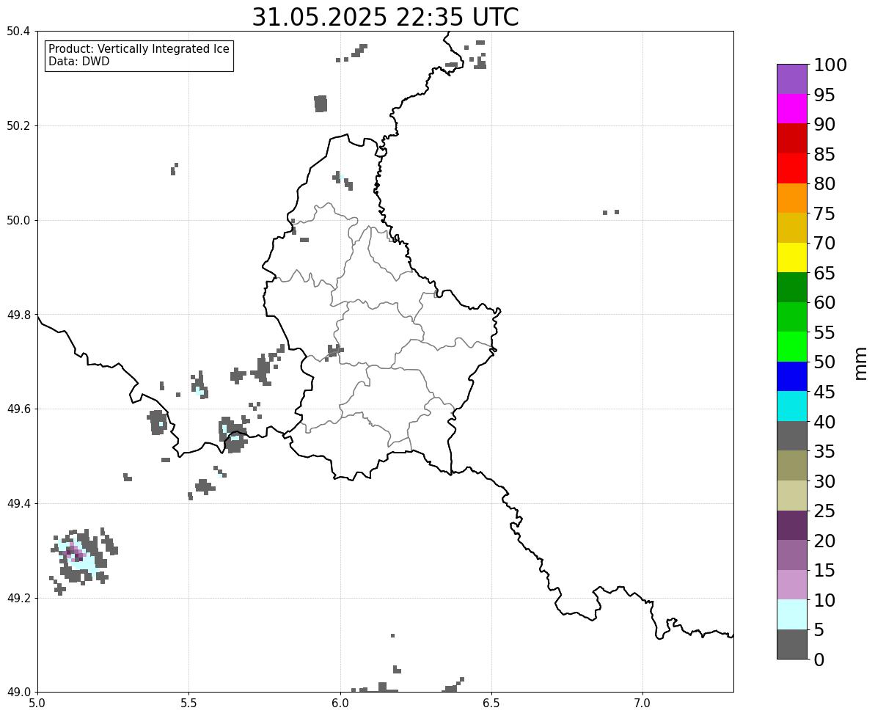Click the olive 30-35 colorbar segment
This screenshot has height=716, width=875.
coord(792,466)
